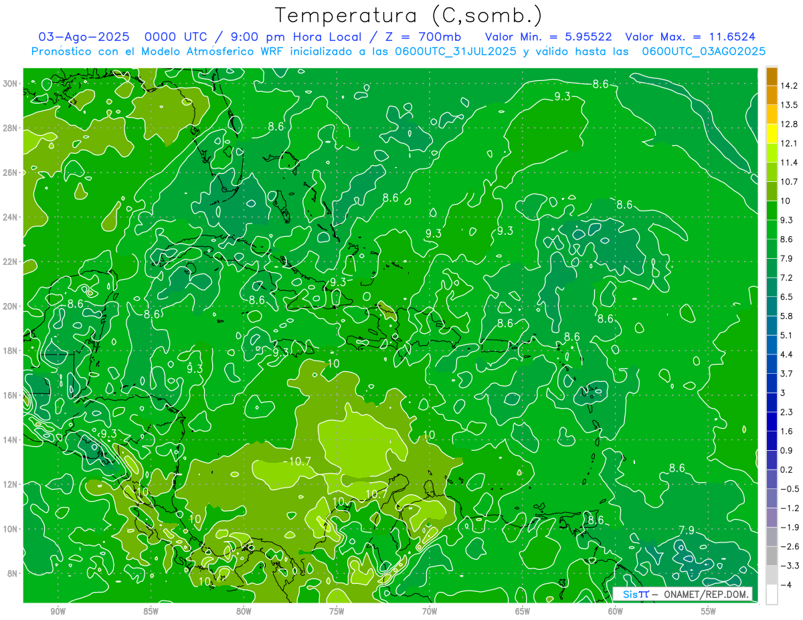
Task: Click the 22N latitude axis label
Action: click(11, 262)
